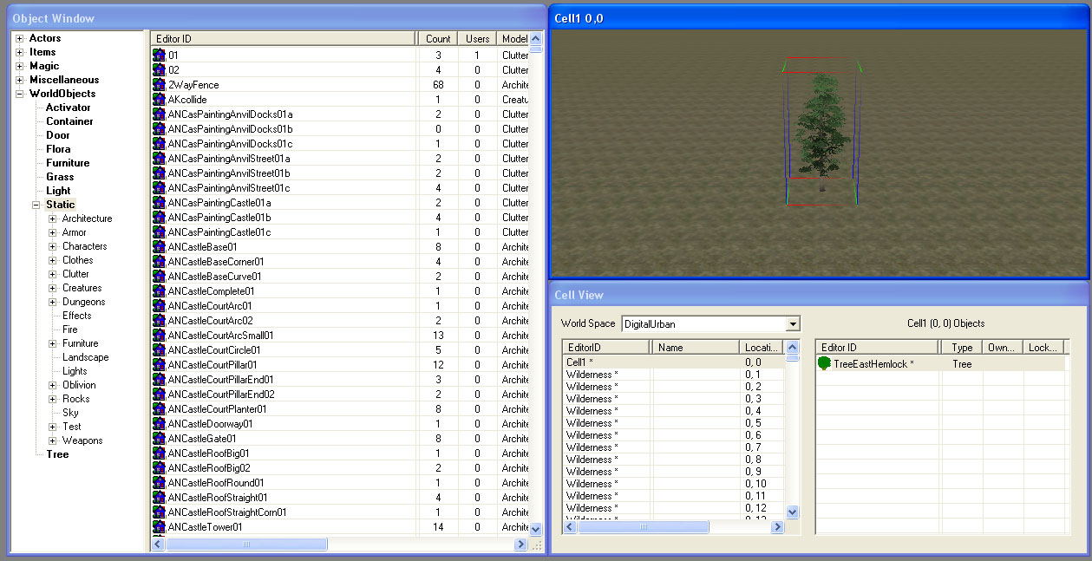Click the icon by ANCastleCourtPlanter01

pyautogui.click(x=159, y=409)
